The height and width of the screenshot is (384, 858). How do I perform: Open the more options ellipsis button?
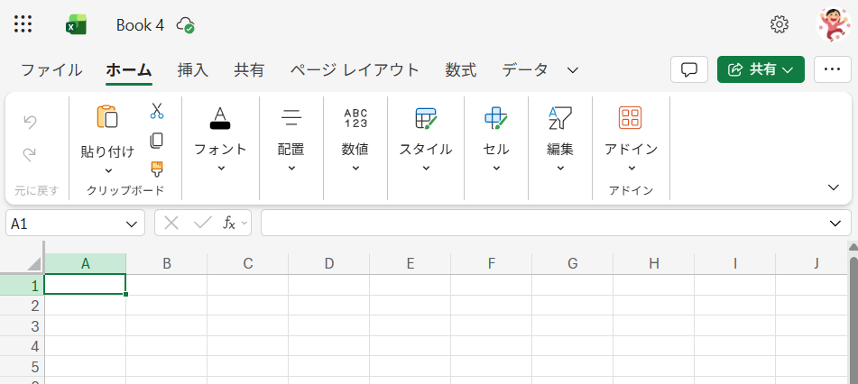(x=833, y=69)
